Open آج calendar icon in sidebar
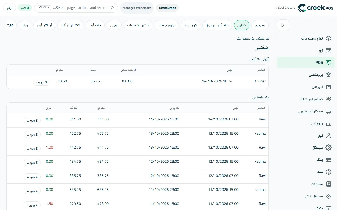This screenshot has height=210, width=337. pyautogui.click(x=328, y=50)
